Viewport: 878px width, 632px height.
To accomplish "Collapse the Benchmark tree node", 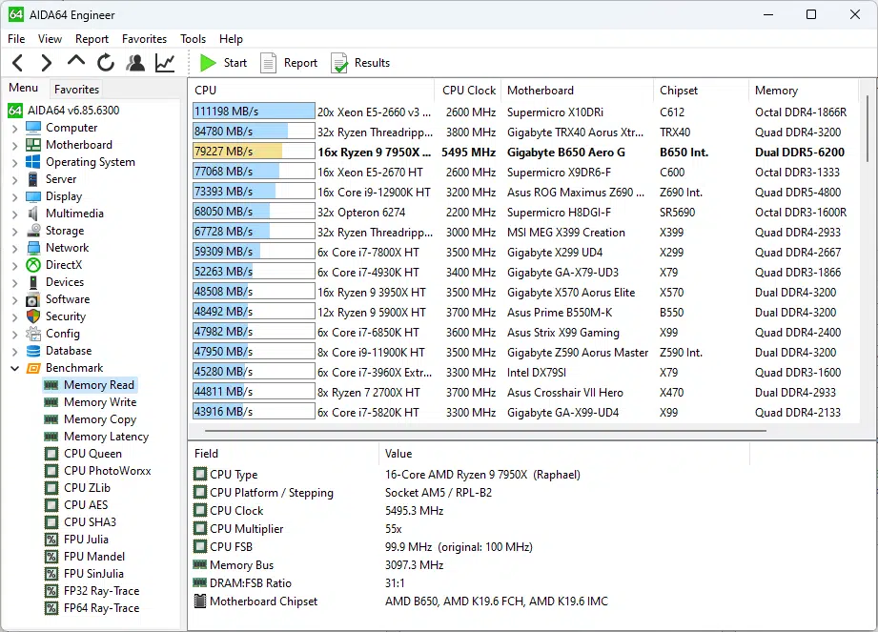I will click(15, 368).
